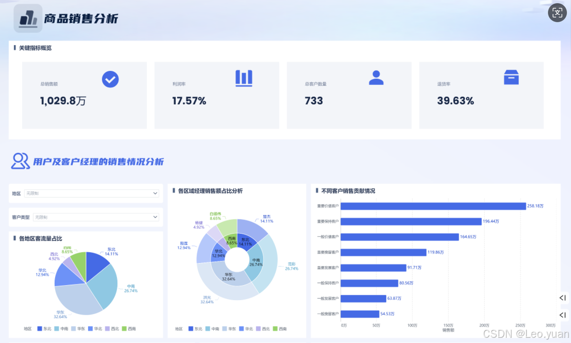Click the archive box icon on 退货率 card
Image resolution: width=571 pixels, height=343 pixels.
pyautogui.click(x=511, y=78)
